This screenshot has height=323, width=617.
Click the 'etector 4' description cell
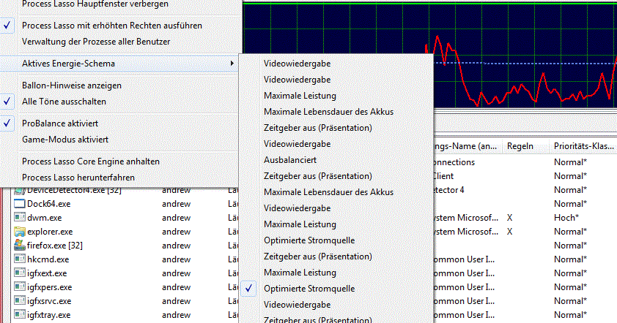click(448, 190)
